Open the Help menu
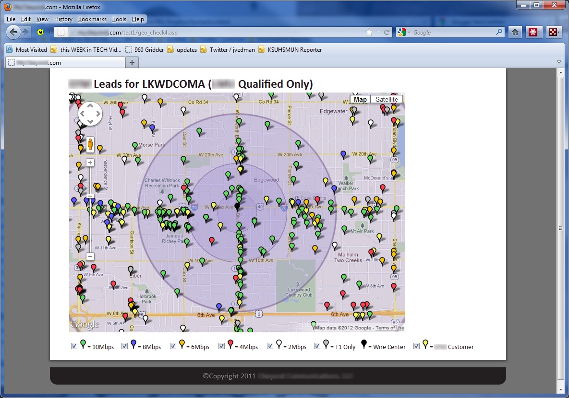 point(138,19)
